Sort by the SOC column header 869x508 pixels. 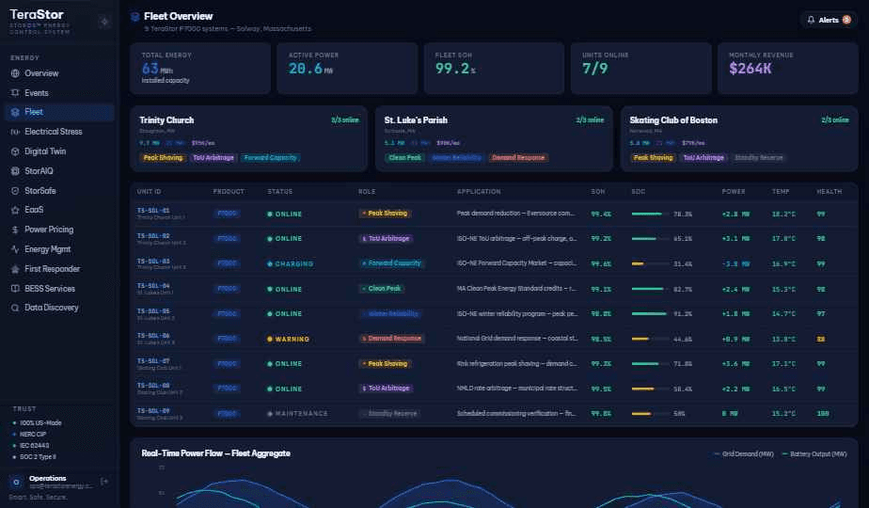coord(639,191)
